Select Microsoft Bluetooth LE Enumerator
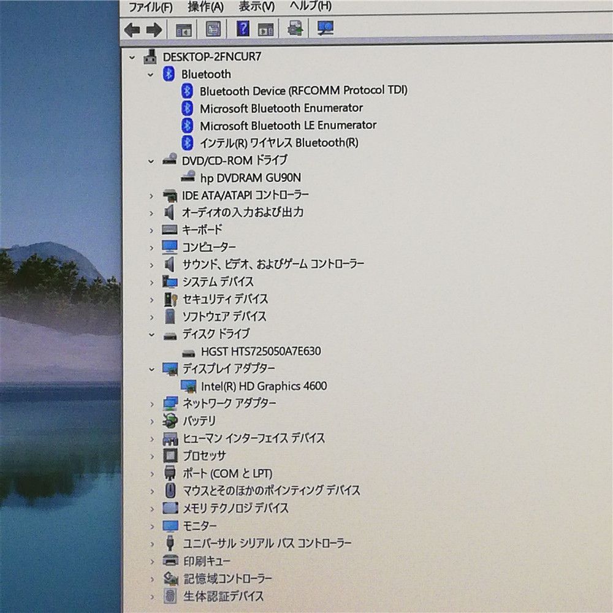The image size is (613, 613). click(288, 126)
